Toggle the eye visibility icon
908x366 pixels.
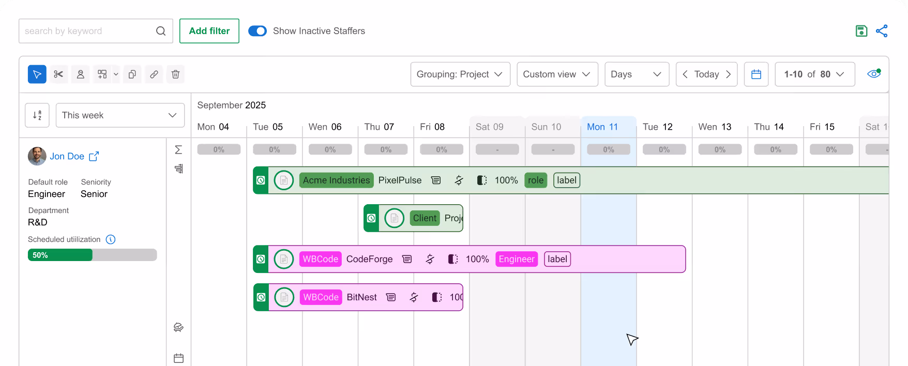click(x=874, y=74)
